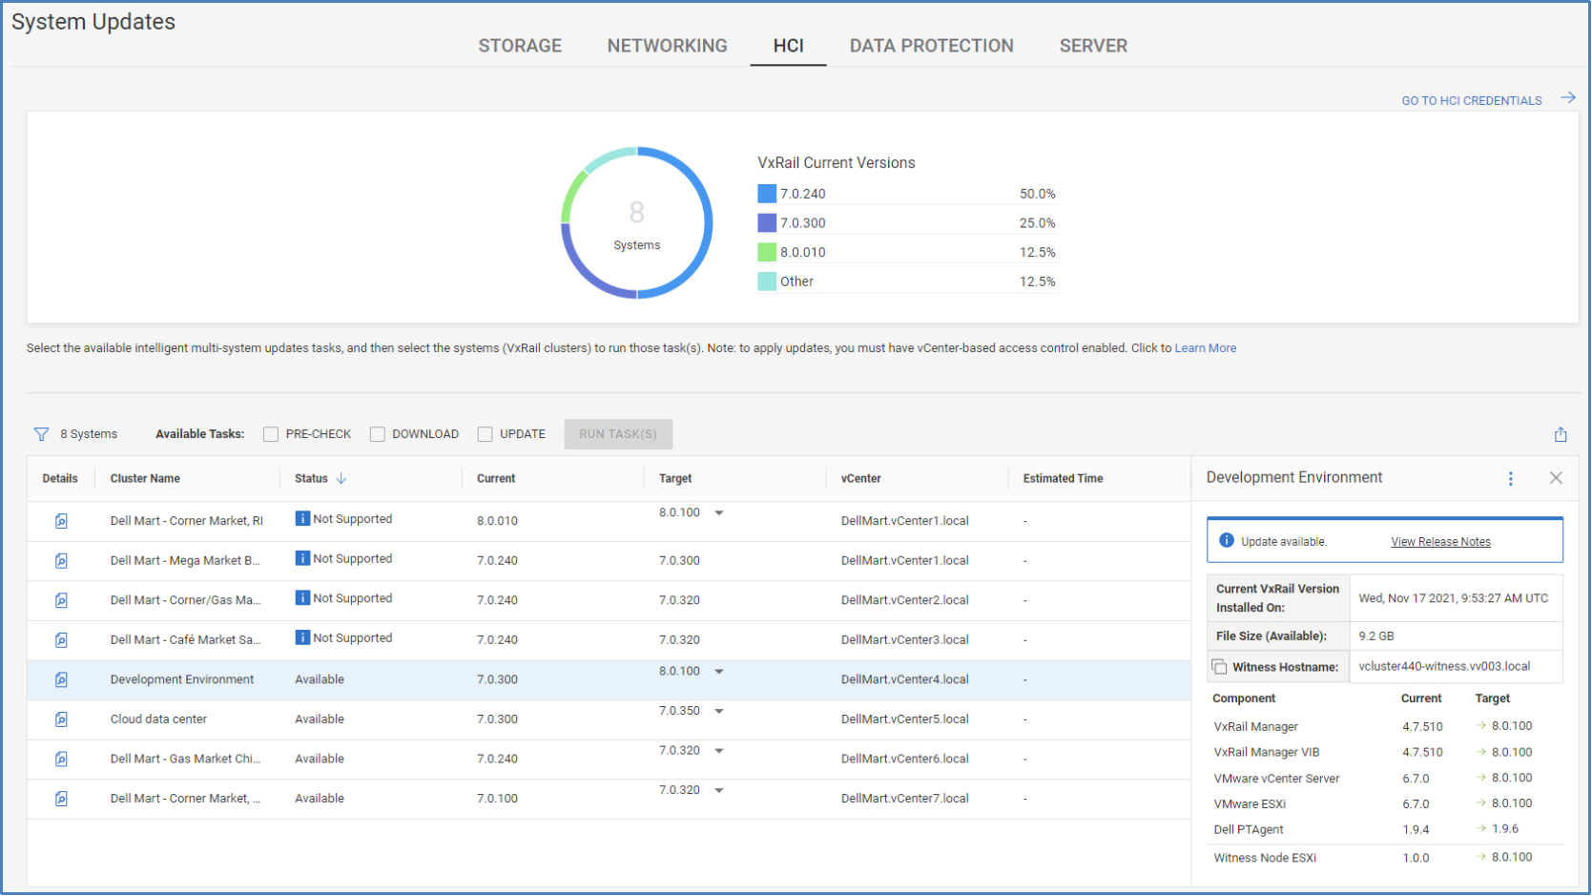
Task: Expand target dropdown for the 7.0.100 cluster
Action: tap(719, 791)
